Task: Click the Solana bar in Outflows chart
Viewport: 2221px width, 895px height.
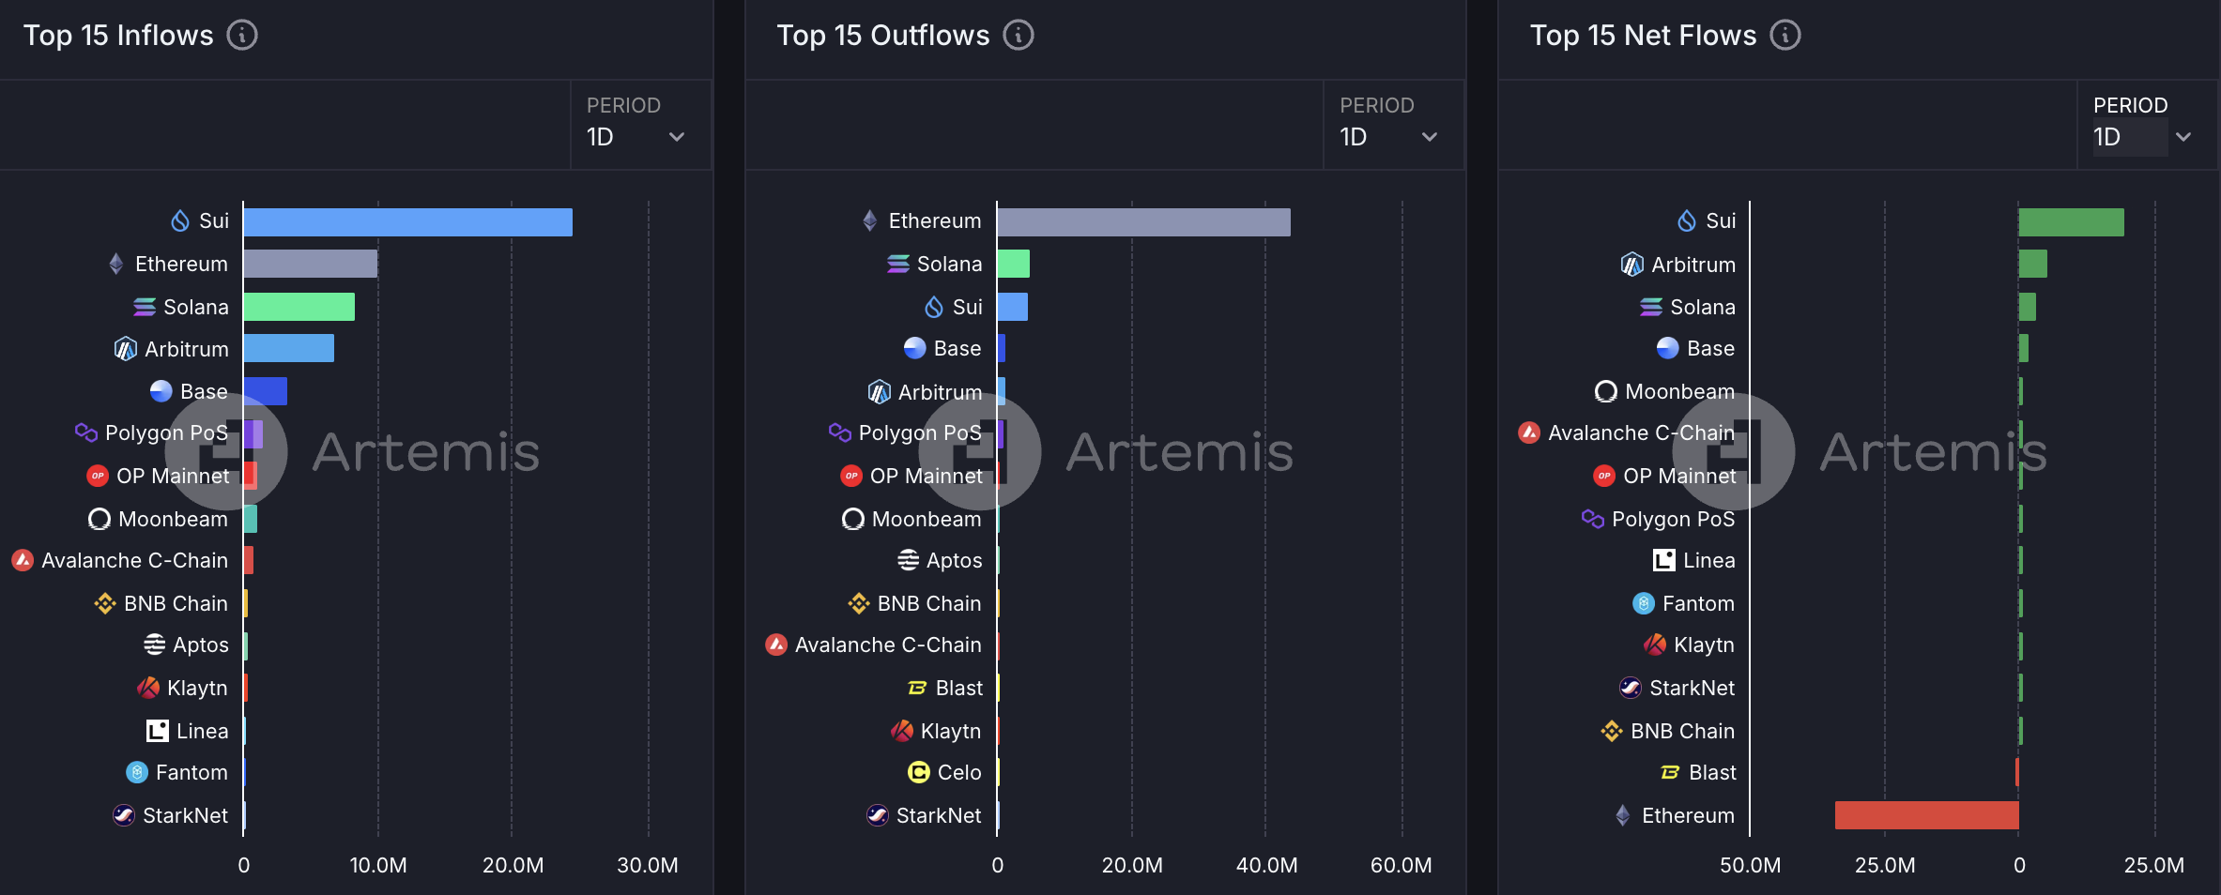Action: tap(1014, 264)
